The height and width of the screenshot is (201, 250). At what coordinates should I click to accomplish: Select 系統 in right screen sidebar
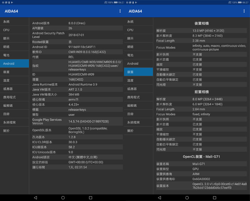(x=139, y=21)
